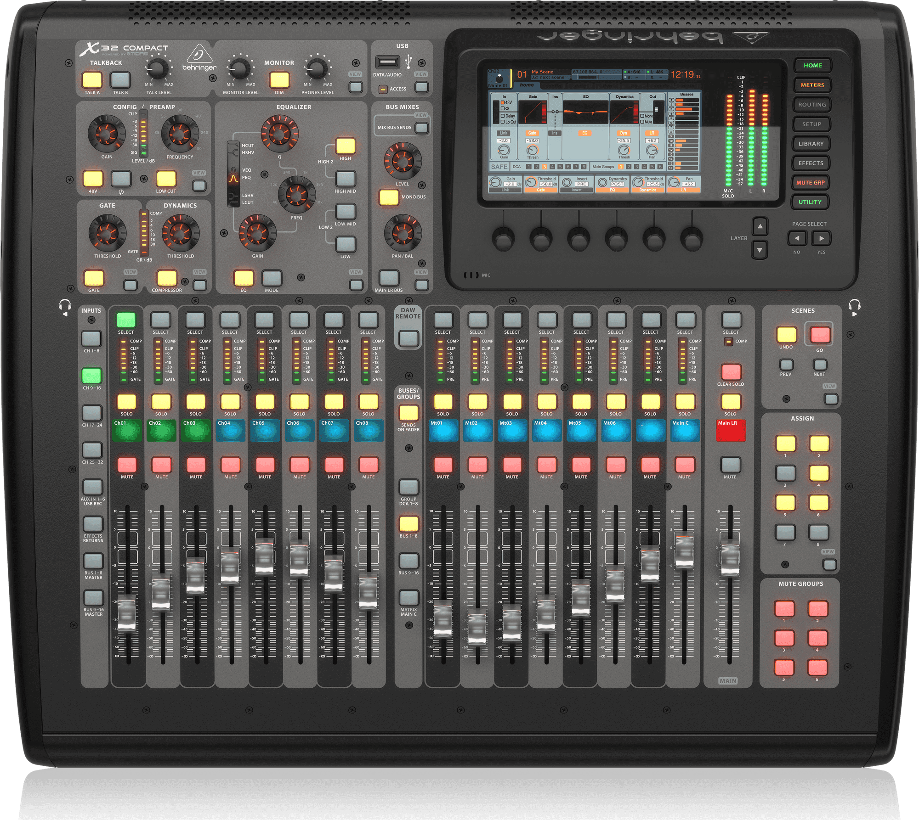Click the equalizer MODE button
This screenshot has height=820, width=919.
pos(272,278)
